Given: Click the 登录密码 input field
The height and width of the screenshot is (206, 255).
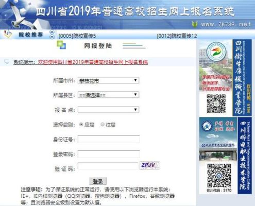Looking at the screenshot, I should [109, 154].
